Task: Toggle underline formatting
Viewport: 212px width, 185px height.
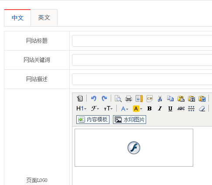Action: tap(170, 109)
